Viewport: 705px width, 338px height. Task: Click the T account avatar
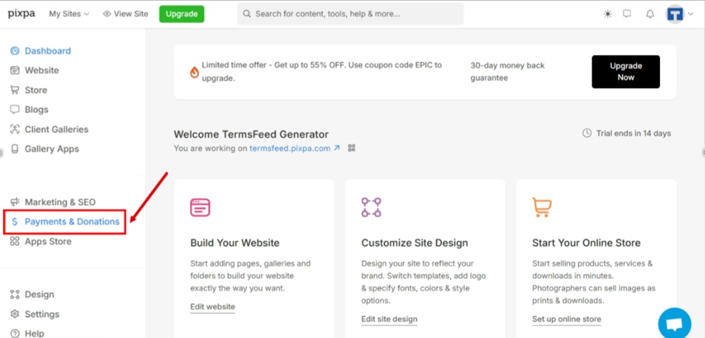675,14
